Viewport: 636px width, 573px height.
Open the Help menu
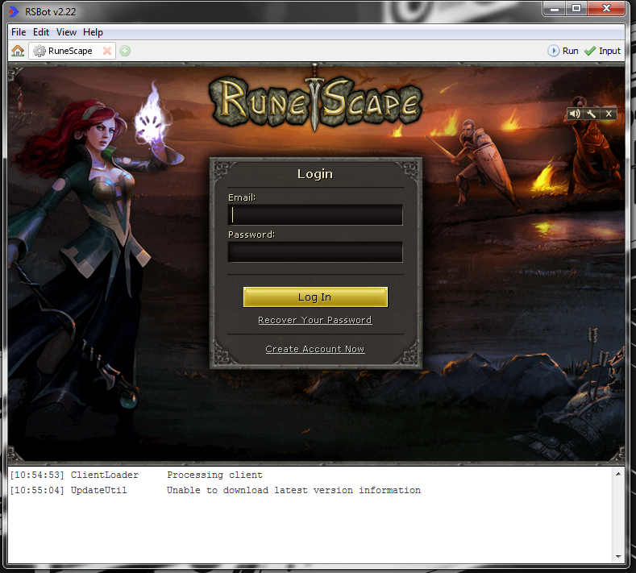tap(93, 32)
